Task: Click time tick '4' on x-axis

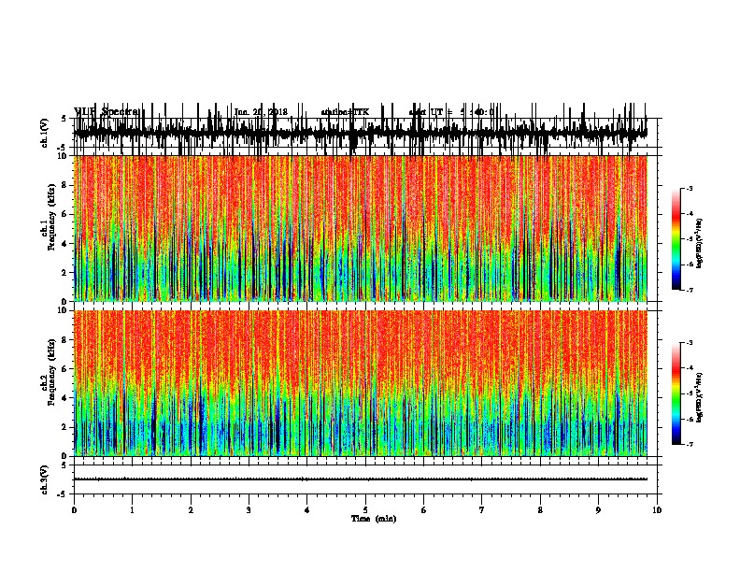Action: pos(306,510)
